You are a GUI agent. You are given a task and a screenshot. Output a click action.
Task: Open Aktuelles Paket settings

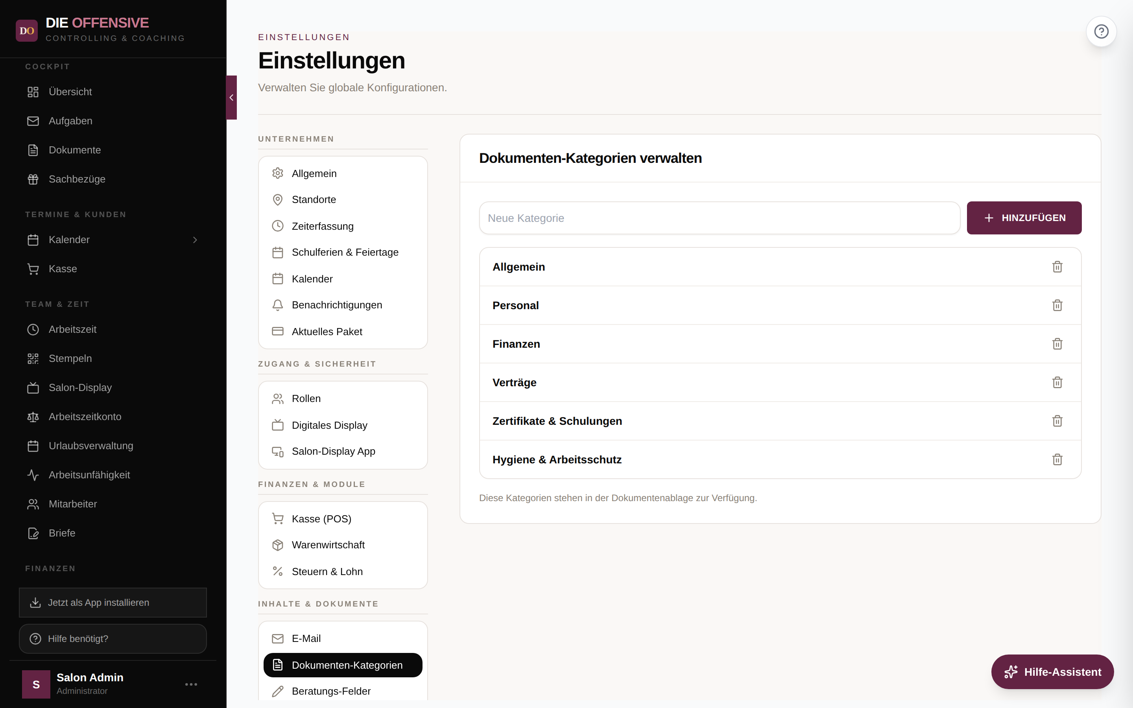(343, 332)
